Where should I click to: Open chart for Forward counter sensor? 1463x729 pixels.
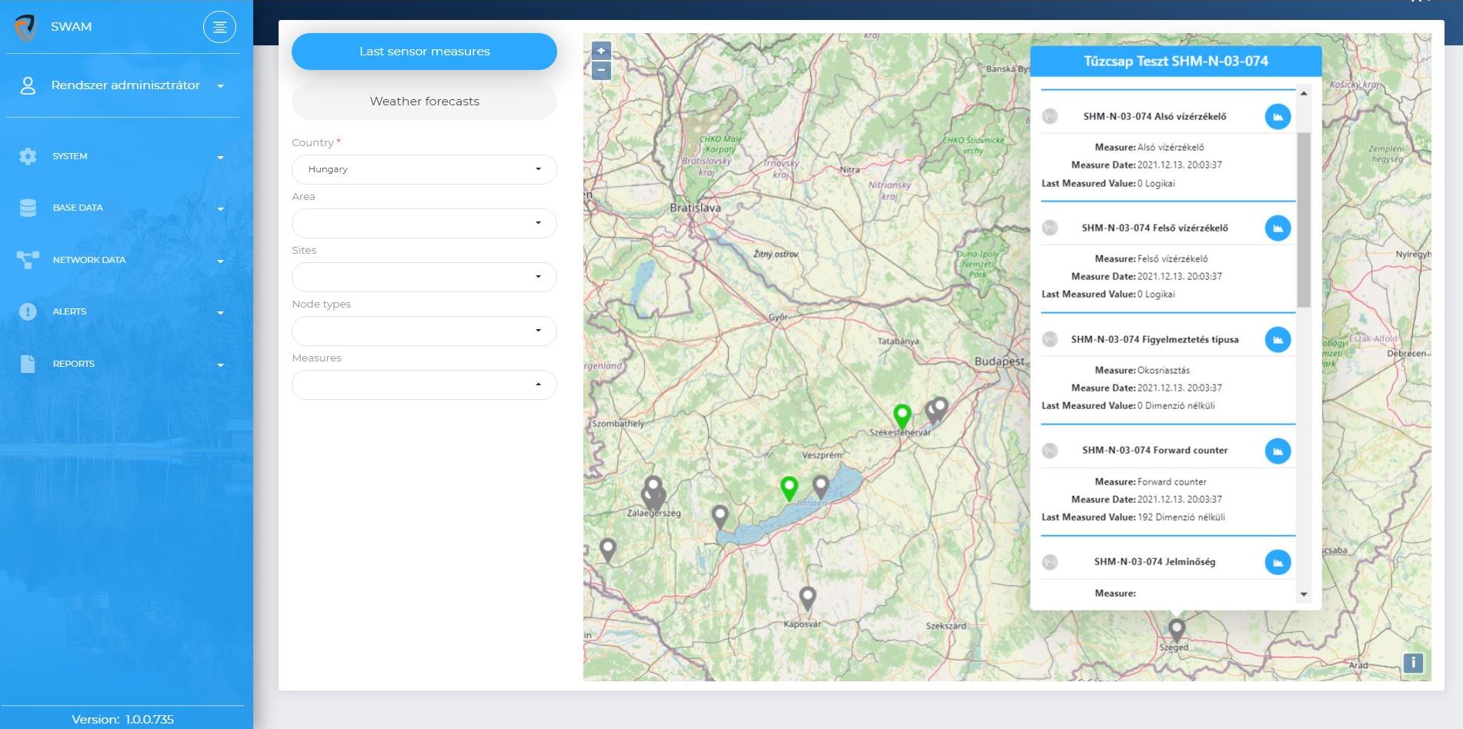(1278, 451)
